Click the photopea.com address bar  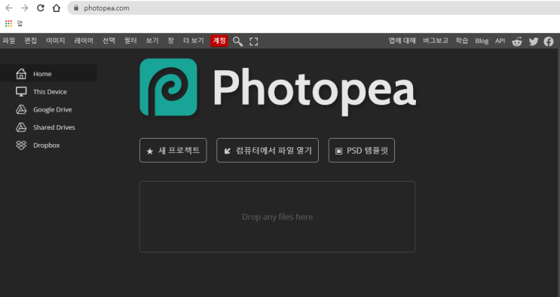314,8
